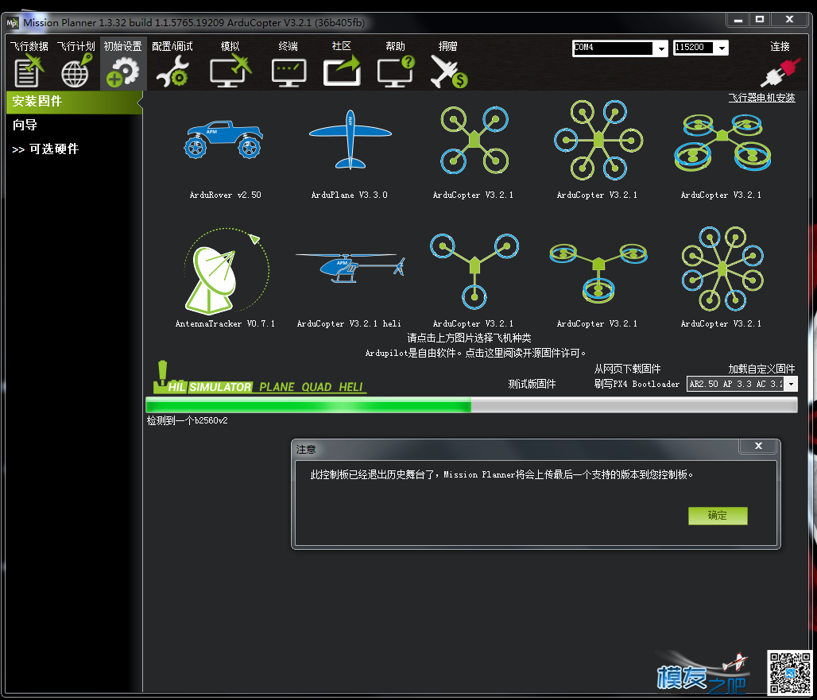Click 从网页下载固件 download firmware link
817x700 pixels.
pyautogui.click(x=627, y=369)
